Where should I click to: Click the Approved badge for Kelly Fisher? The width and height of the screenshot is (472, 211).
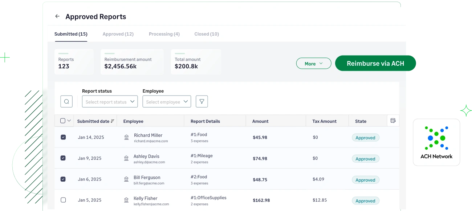(365, 201)
